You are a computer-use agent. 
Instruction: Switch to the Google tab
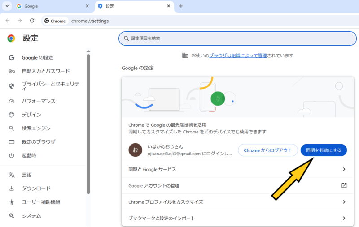coord(53,6)
